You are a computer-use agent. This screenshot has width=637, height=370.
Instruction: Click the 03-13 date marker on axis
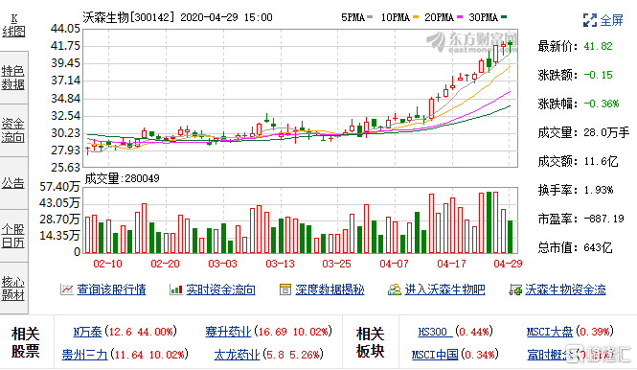280,264
